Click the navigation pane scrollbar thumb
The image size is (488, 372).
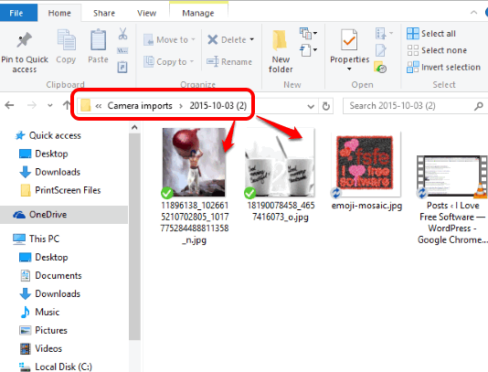134,237
